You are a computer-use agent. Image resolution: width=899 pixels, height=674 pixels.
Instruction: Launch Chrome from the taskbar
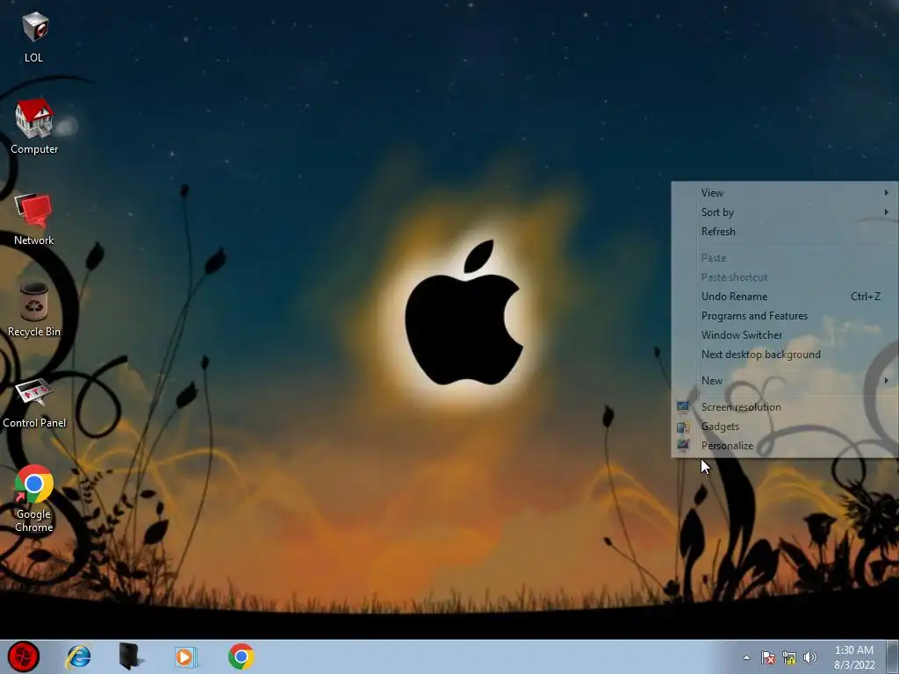click(241, 656)
